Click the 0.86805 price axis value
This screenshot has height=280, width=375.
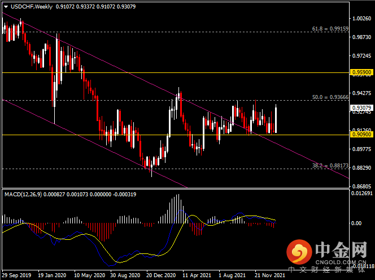tap(362, 186)
